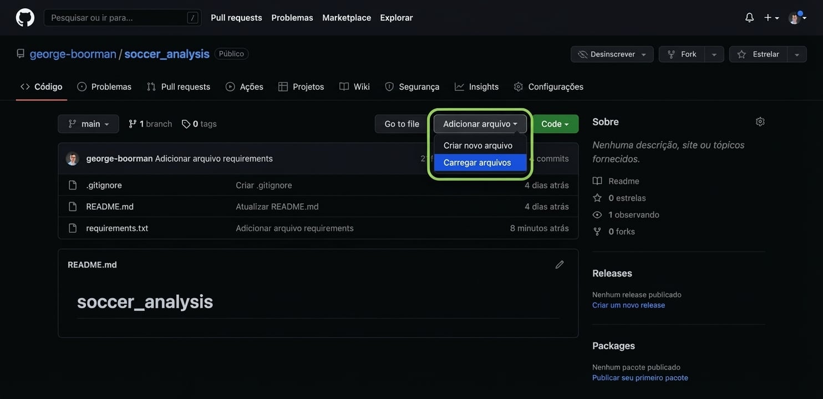The height and width of the screenshot is (399, 823).
Task: Open the Sobre settings gear icon
Action: pos(760,122)
